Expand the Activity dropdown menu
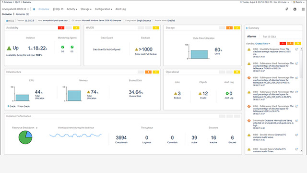This screenshot has width=307, height=173. (71, 9)
